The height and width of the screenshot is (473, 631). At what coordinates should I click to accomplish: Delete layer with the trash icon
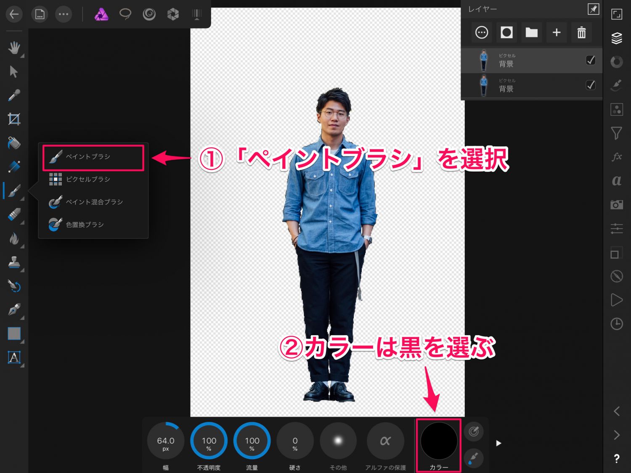click(581, 32)
